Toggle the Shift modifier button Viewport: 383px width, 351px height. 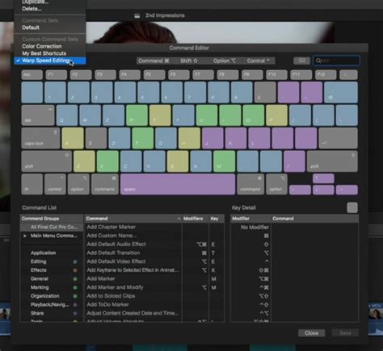189,61
